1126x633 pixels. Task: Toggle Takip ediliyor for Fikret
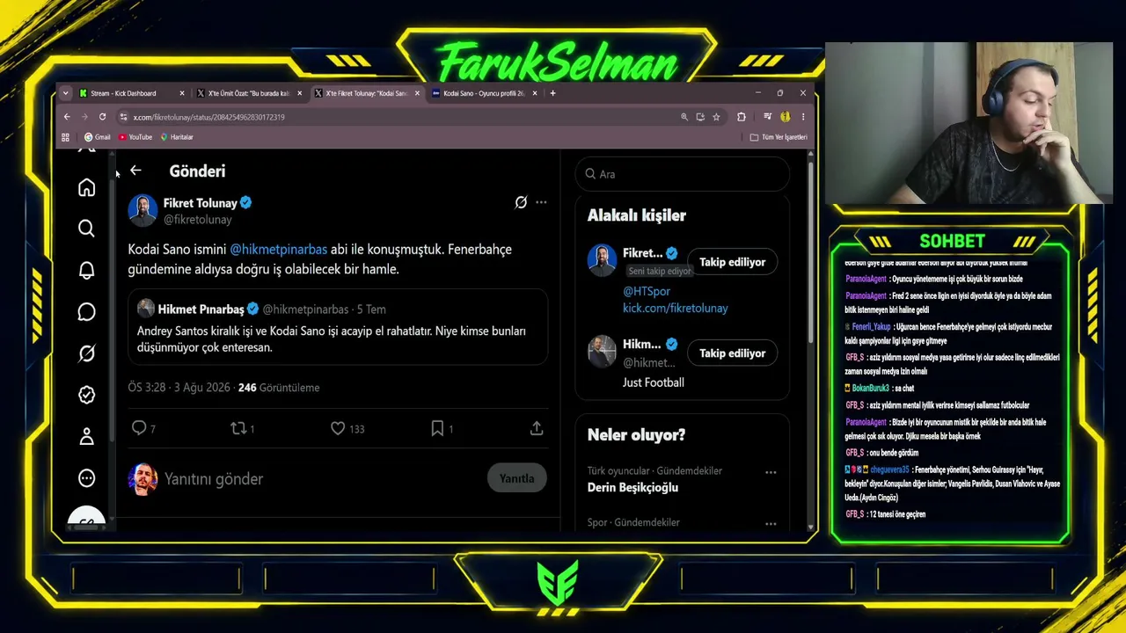732,262
